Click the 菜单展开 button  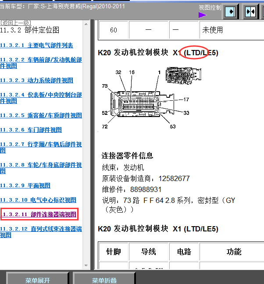38,279
